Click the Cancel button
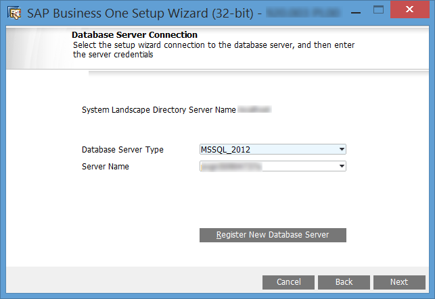Viewport: 435px width, 299px height. 288,282
